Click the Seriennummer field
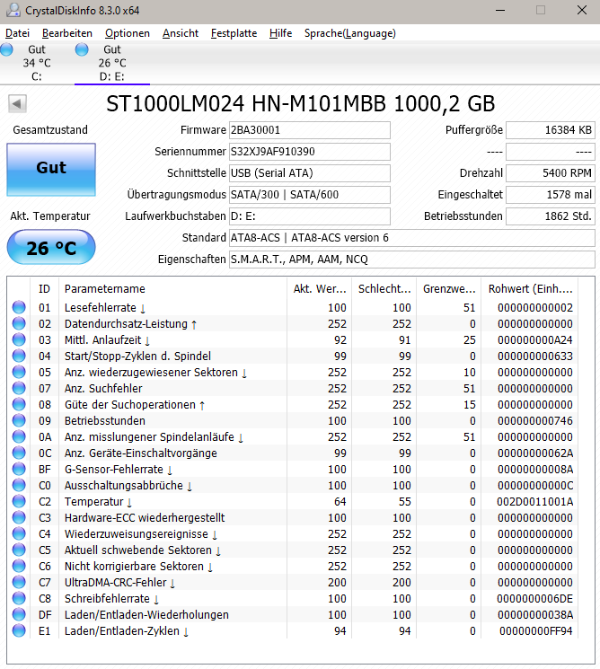Image resolution: width=600 pixels, height=669 pixels. click(309, 152)
